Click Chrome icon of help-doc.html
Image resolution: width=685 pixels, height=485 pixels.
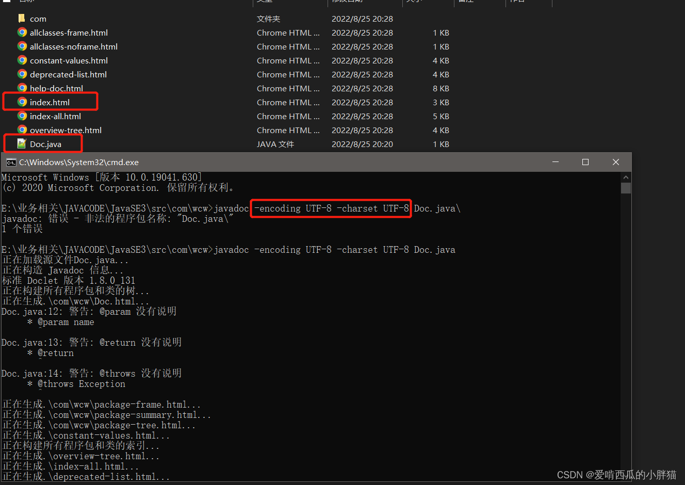point(22,88)
